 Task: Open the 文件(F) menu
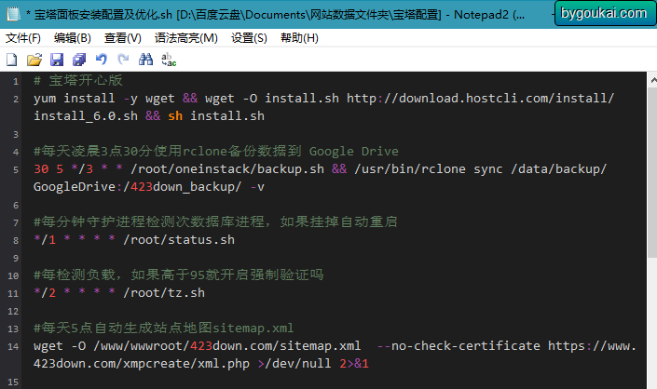[23, 38]
